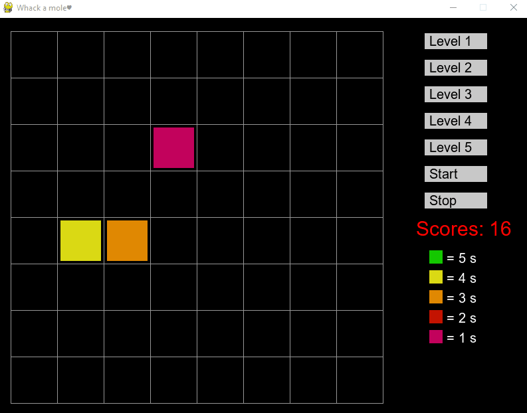Click the pygame icon in title bar
Image resolution: width=527 pixels, height=413 pixels.
point(8,7)
